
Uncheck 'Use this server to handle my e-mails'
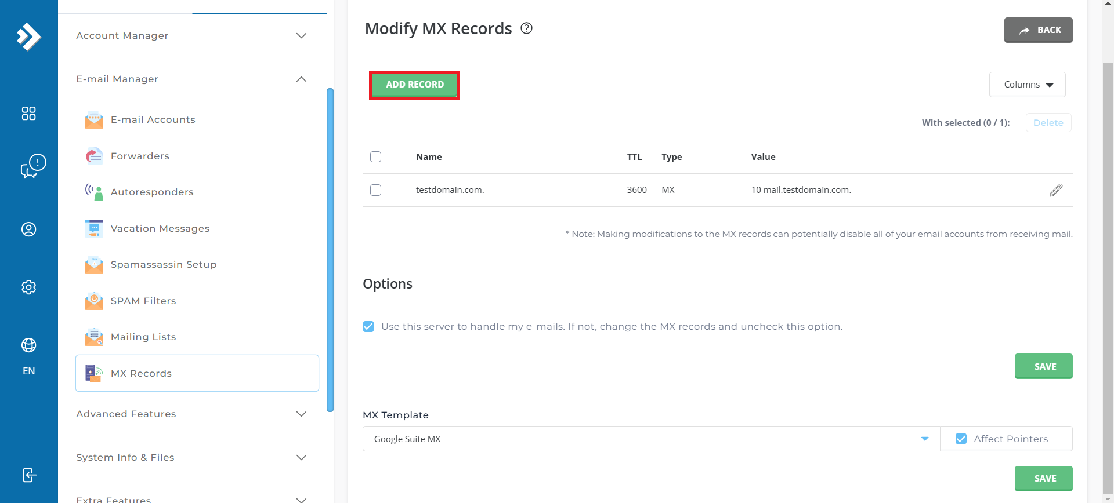point(368,327)
